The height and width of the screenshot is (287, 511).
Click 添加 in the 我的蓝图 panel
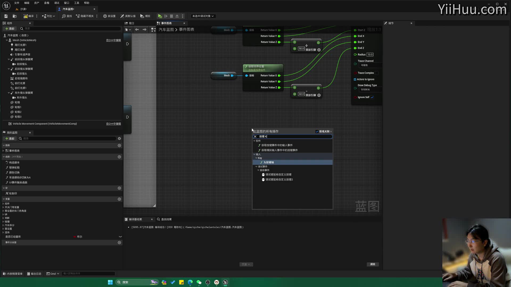(x=10, y=139)
